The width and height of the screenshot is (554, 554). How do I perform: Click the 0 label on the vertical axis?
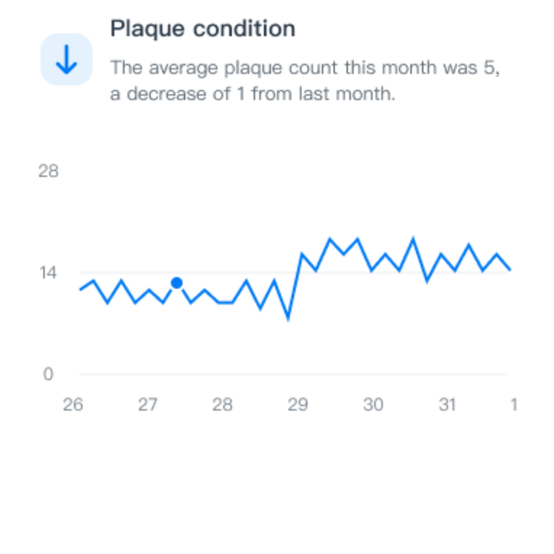click(x=48, y=374)
